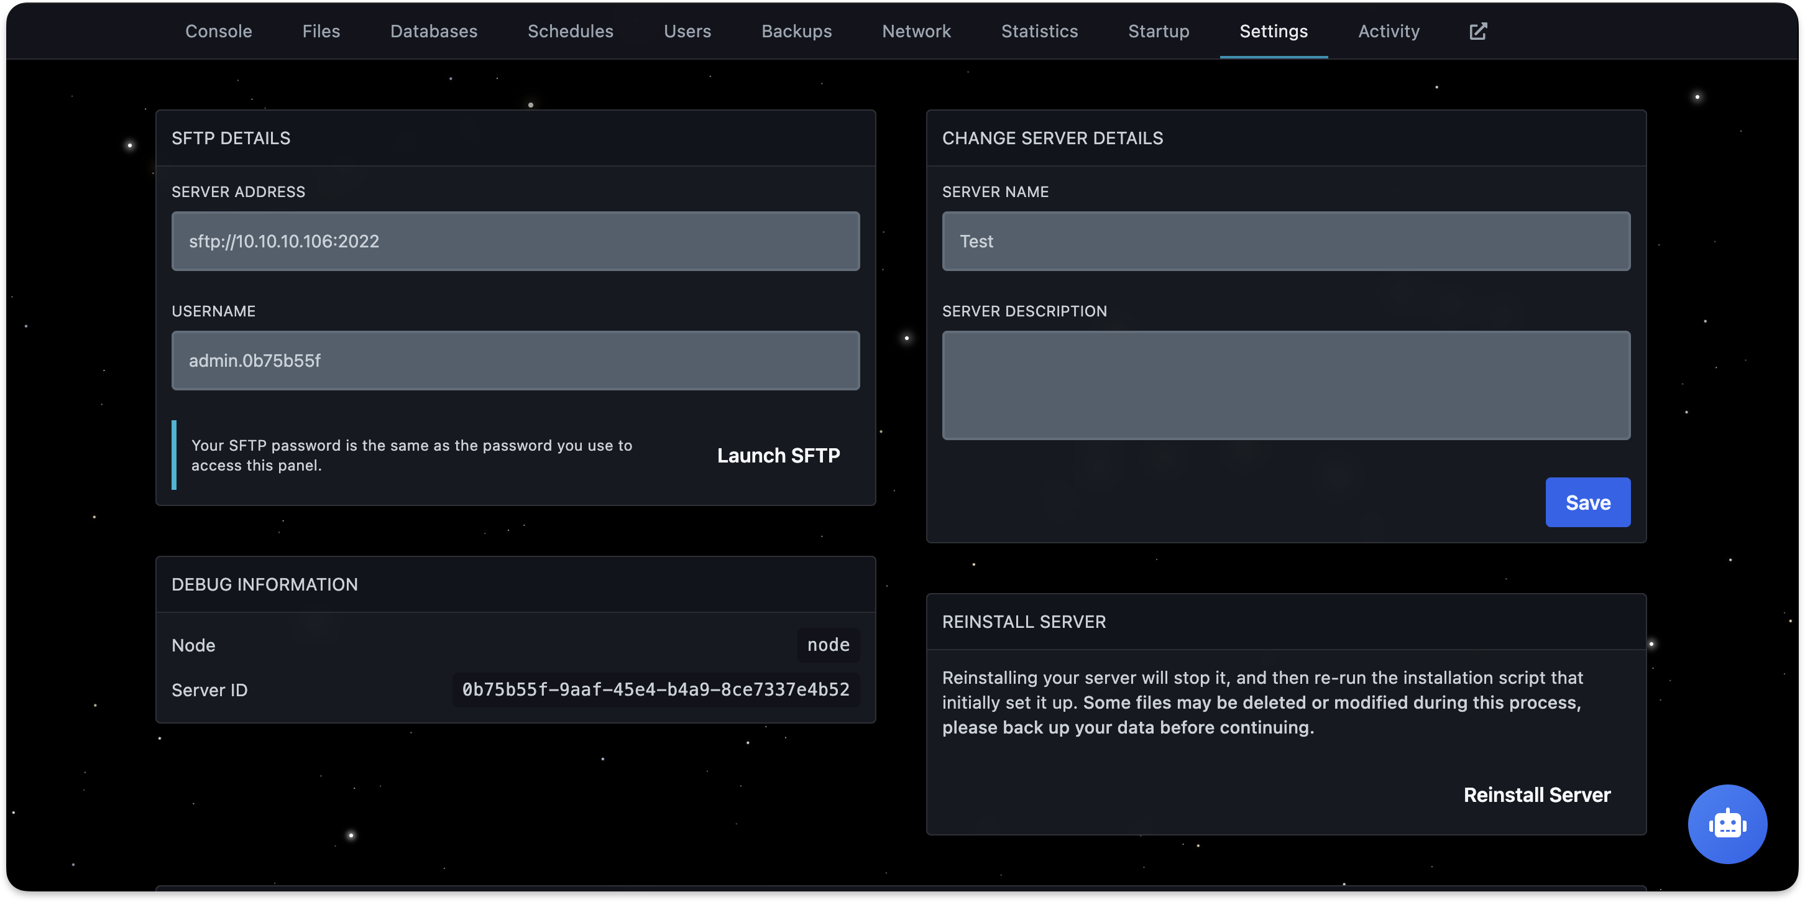Open the chatbot robot floating button

coord(1727,824)
